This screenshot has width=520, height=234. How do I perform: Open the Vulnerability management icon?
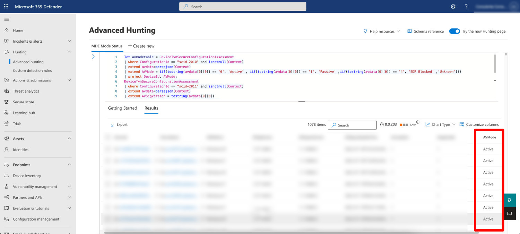coord(6,187)
